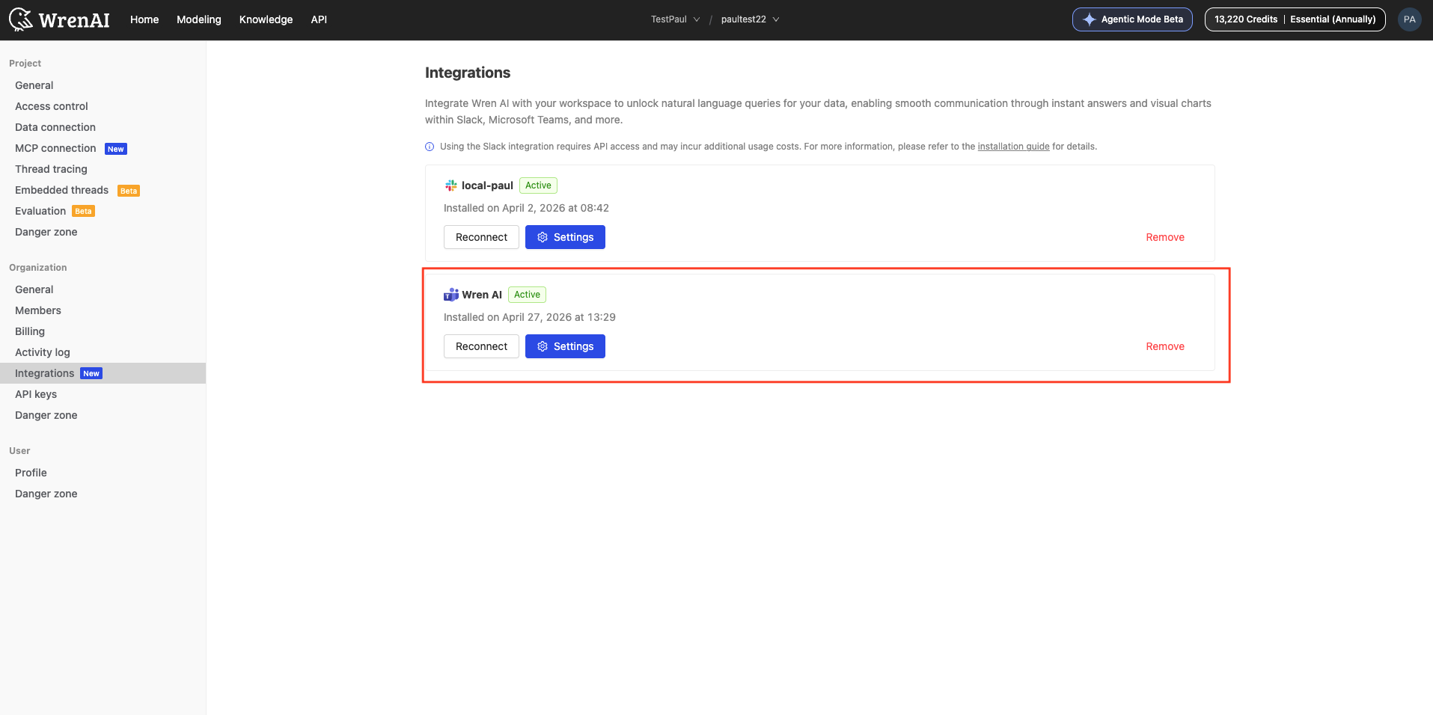Reconnect the local-paul Slack integration
This screenshot has width=1433, height=715.
coord(481,237)
